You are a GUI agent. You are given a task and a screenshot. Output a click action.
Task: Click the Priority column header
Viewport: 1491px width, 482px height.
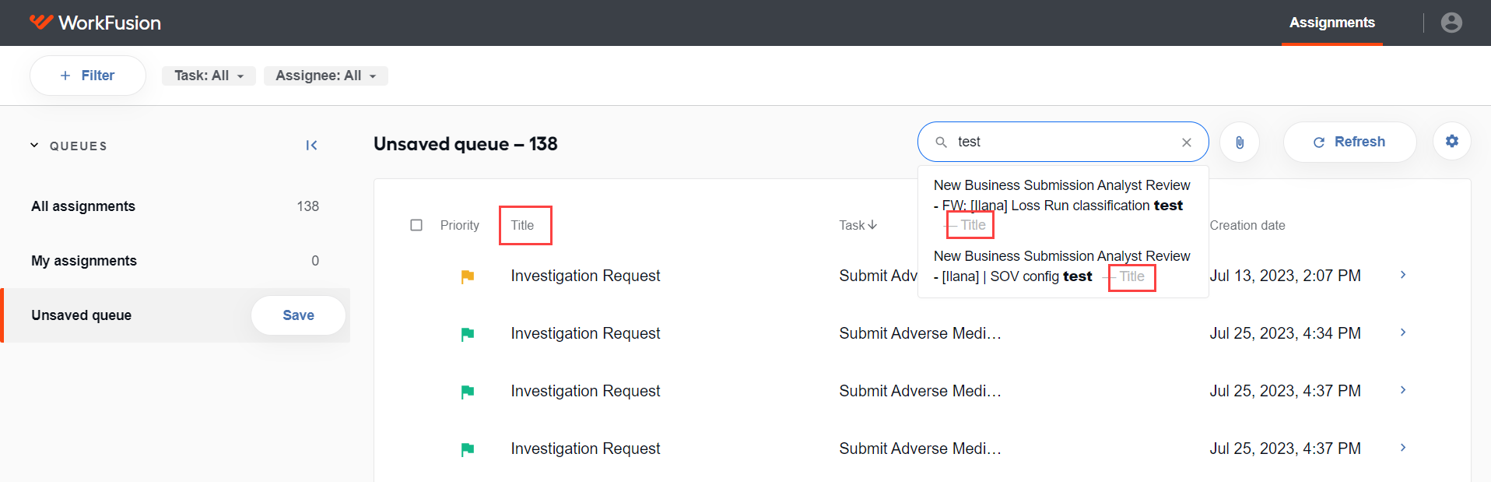coord(459,225)
